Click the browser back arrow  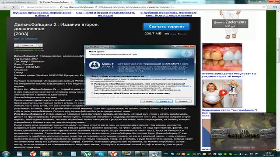click(x=5, y=7)
